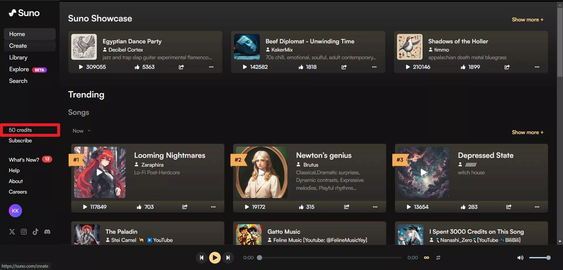Play Newton's genius cover thumbnail
The width and height of the screenshot is (563, 270).
262,172
